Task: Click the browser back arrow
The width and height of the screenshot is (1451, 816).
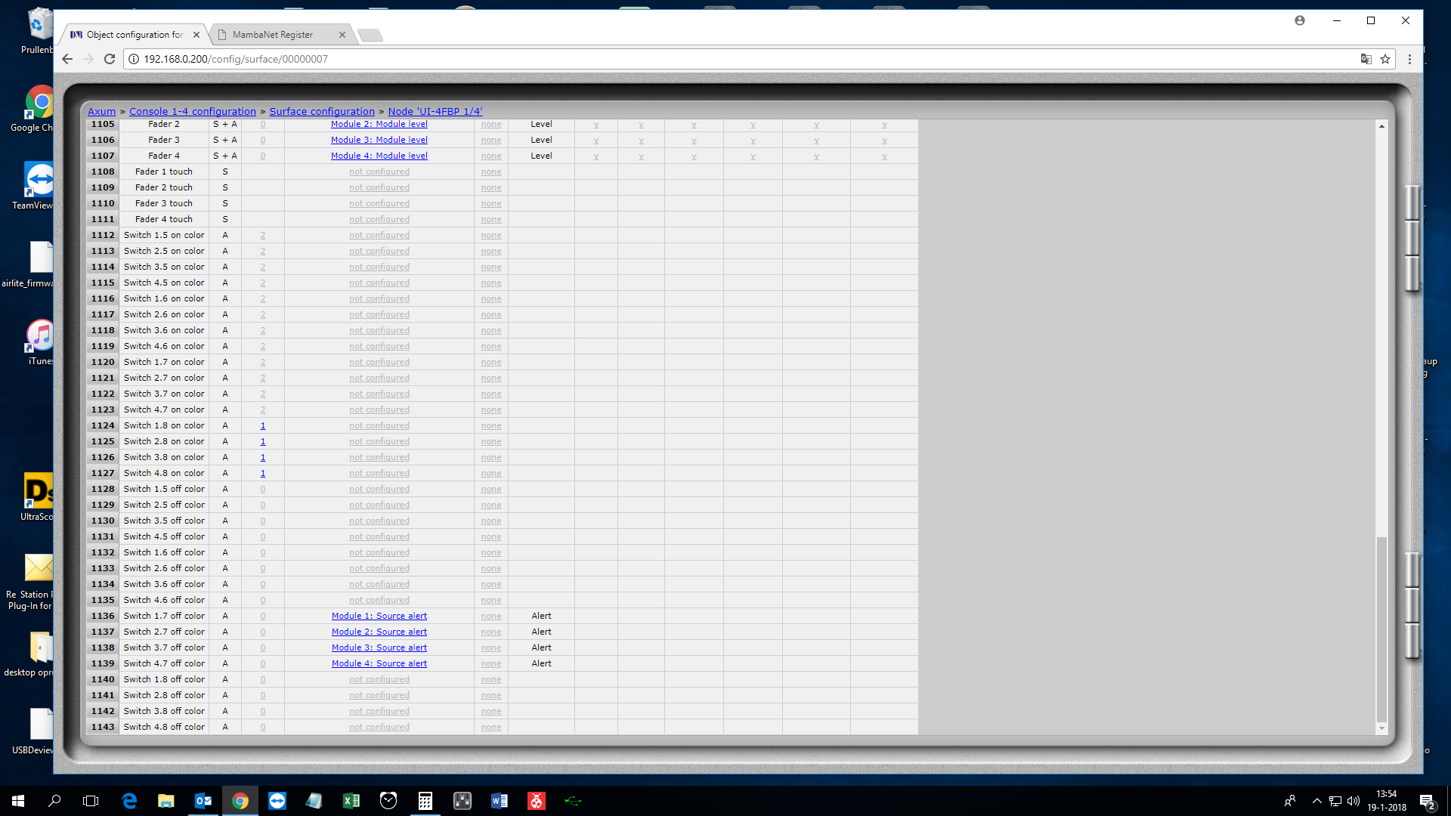Action: [67, 59]
